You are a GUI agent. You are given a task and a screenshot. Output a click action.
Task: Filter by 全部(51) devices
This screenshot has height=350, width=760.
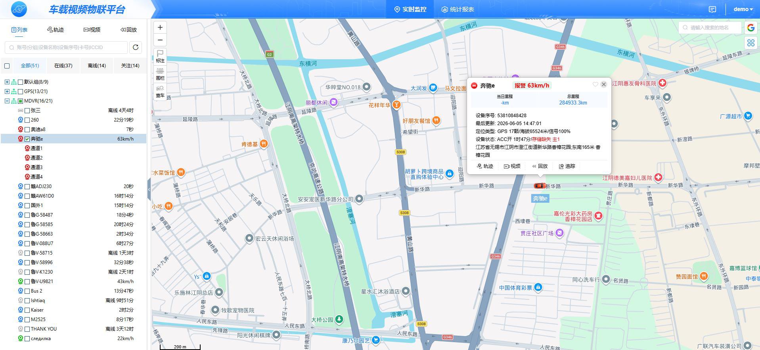click(30, 66)
